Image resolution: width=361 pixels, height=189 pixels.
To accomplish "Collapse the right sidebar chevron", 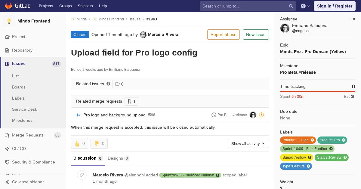I will [x=354, y=19].
